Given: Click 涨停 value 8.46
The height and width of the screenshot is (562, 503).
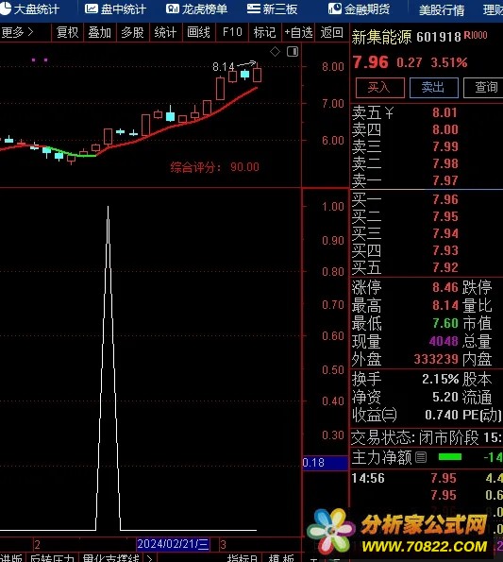Looking at the screenshot, I should [445, 287].
